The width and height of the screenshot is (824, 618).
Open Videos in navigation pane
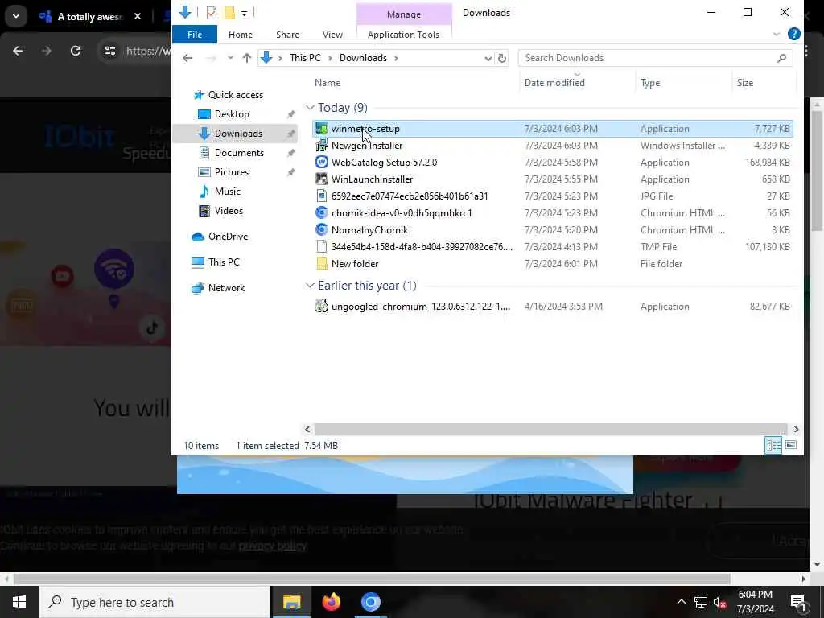coord(229,211)
